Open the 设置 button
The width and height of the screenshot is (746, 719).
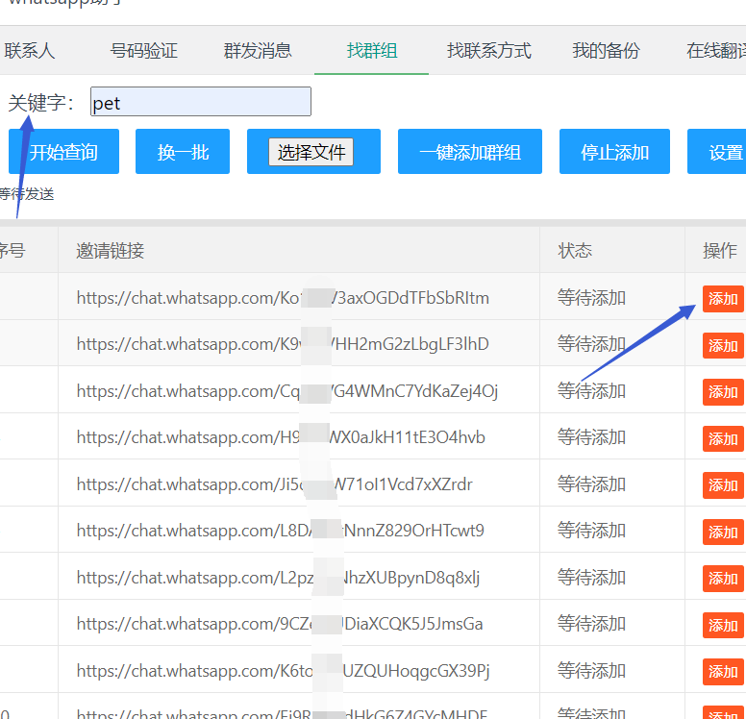(x=716, y=151)
